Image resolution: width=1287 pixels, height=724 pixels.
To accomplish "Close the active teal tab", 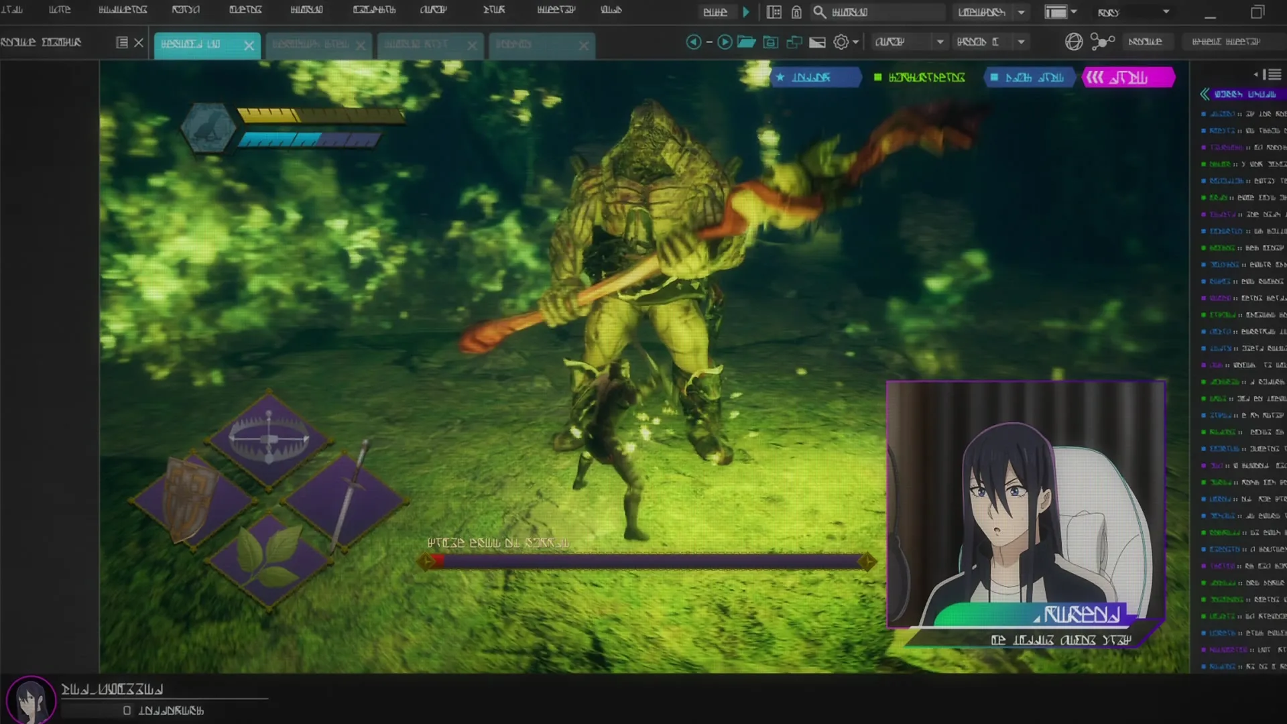I will (249, 46).
